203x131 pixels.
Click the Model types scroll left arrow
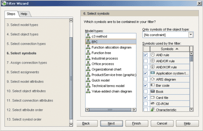pos(87,110)
